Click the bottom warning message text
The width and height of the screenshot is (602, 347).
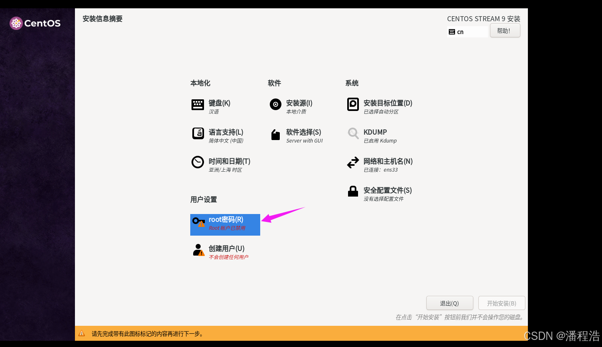(147, 334)
